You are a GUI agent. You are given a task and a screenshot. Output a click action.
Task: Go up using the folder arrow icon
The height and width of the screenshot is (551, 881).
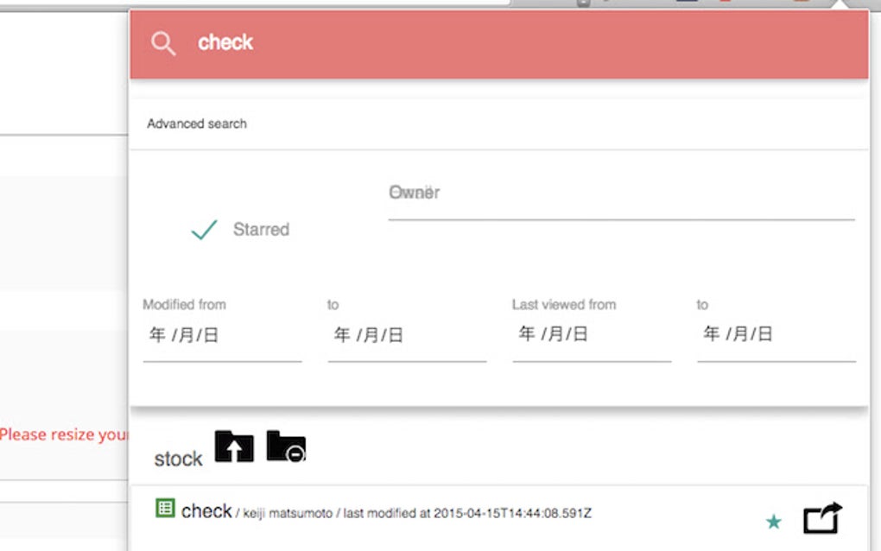pos(234,446)
